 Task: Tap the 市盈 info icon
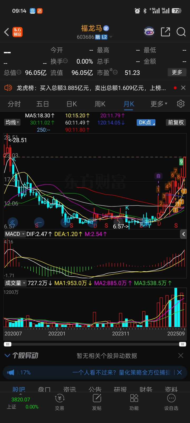[115, 72]
